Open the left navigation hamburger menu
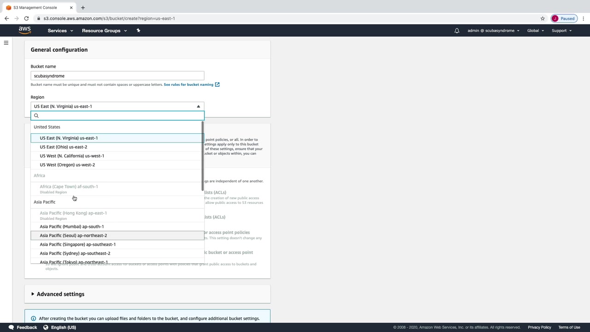Image resolution: width=590 pixels, height=332 pixels. (6, 43)
